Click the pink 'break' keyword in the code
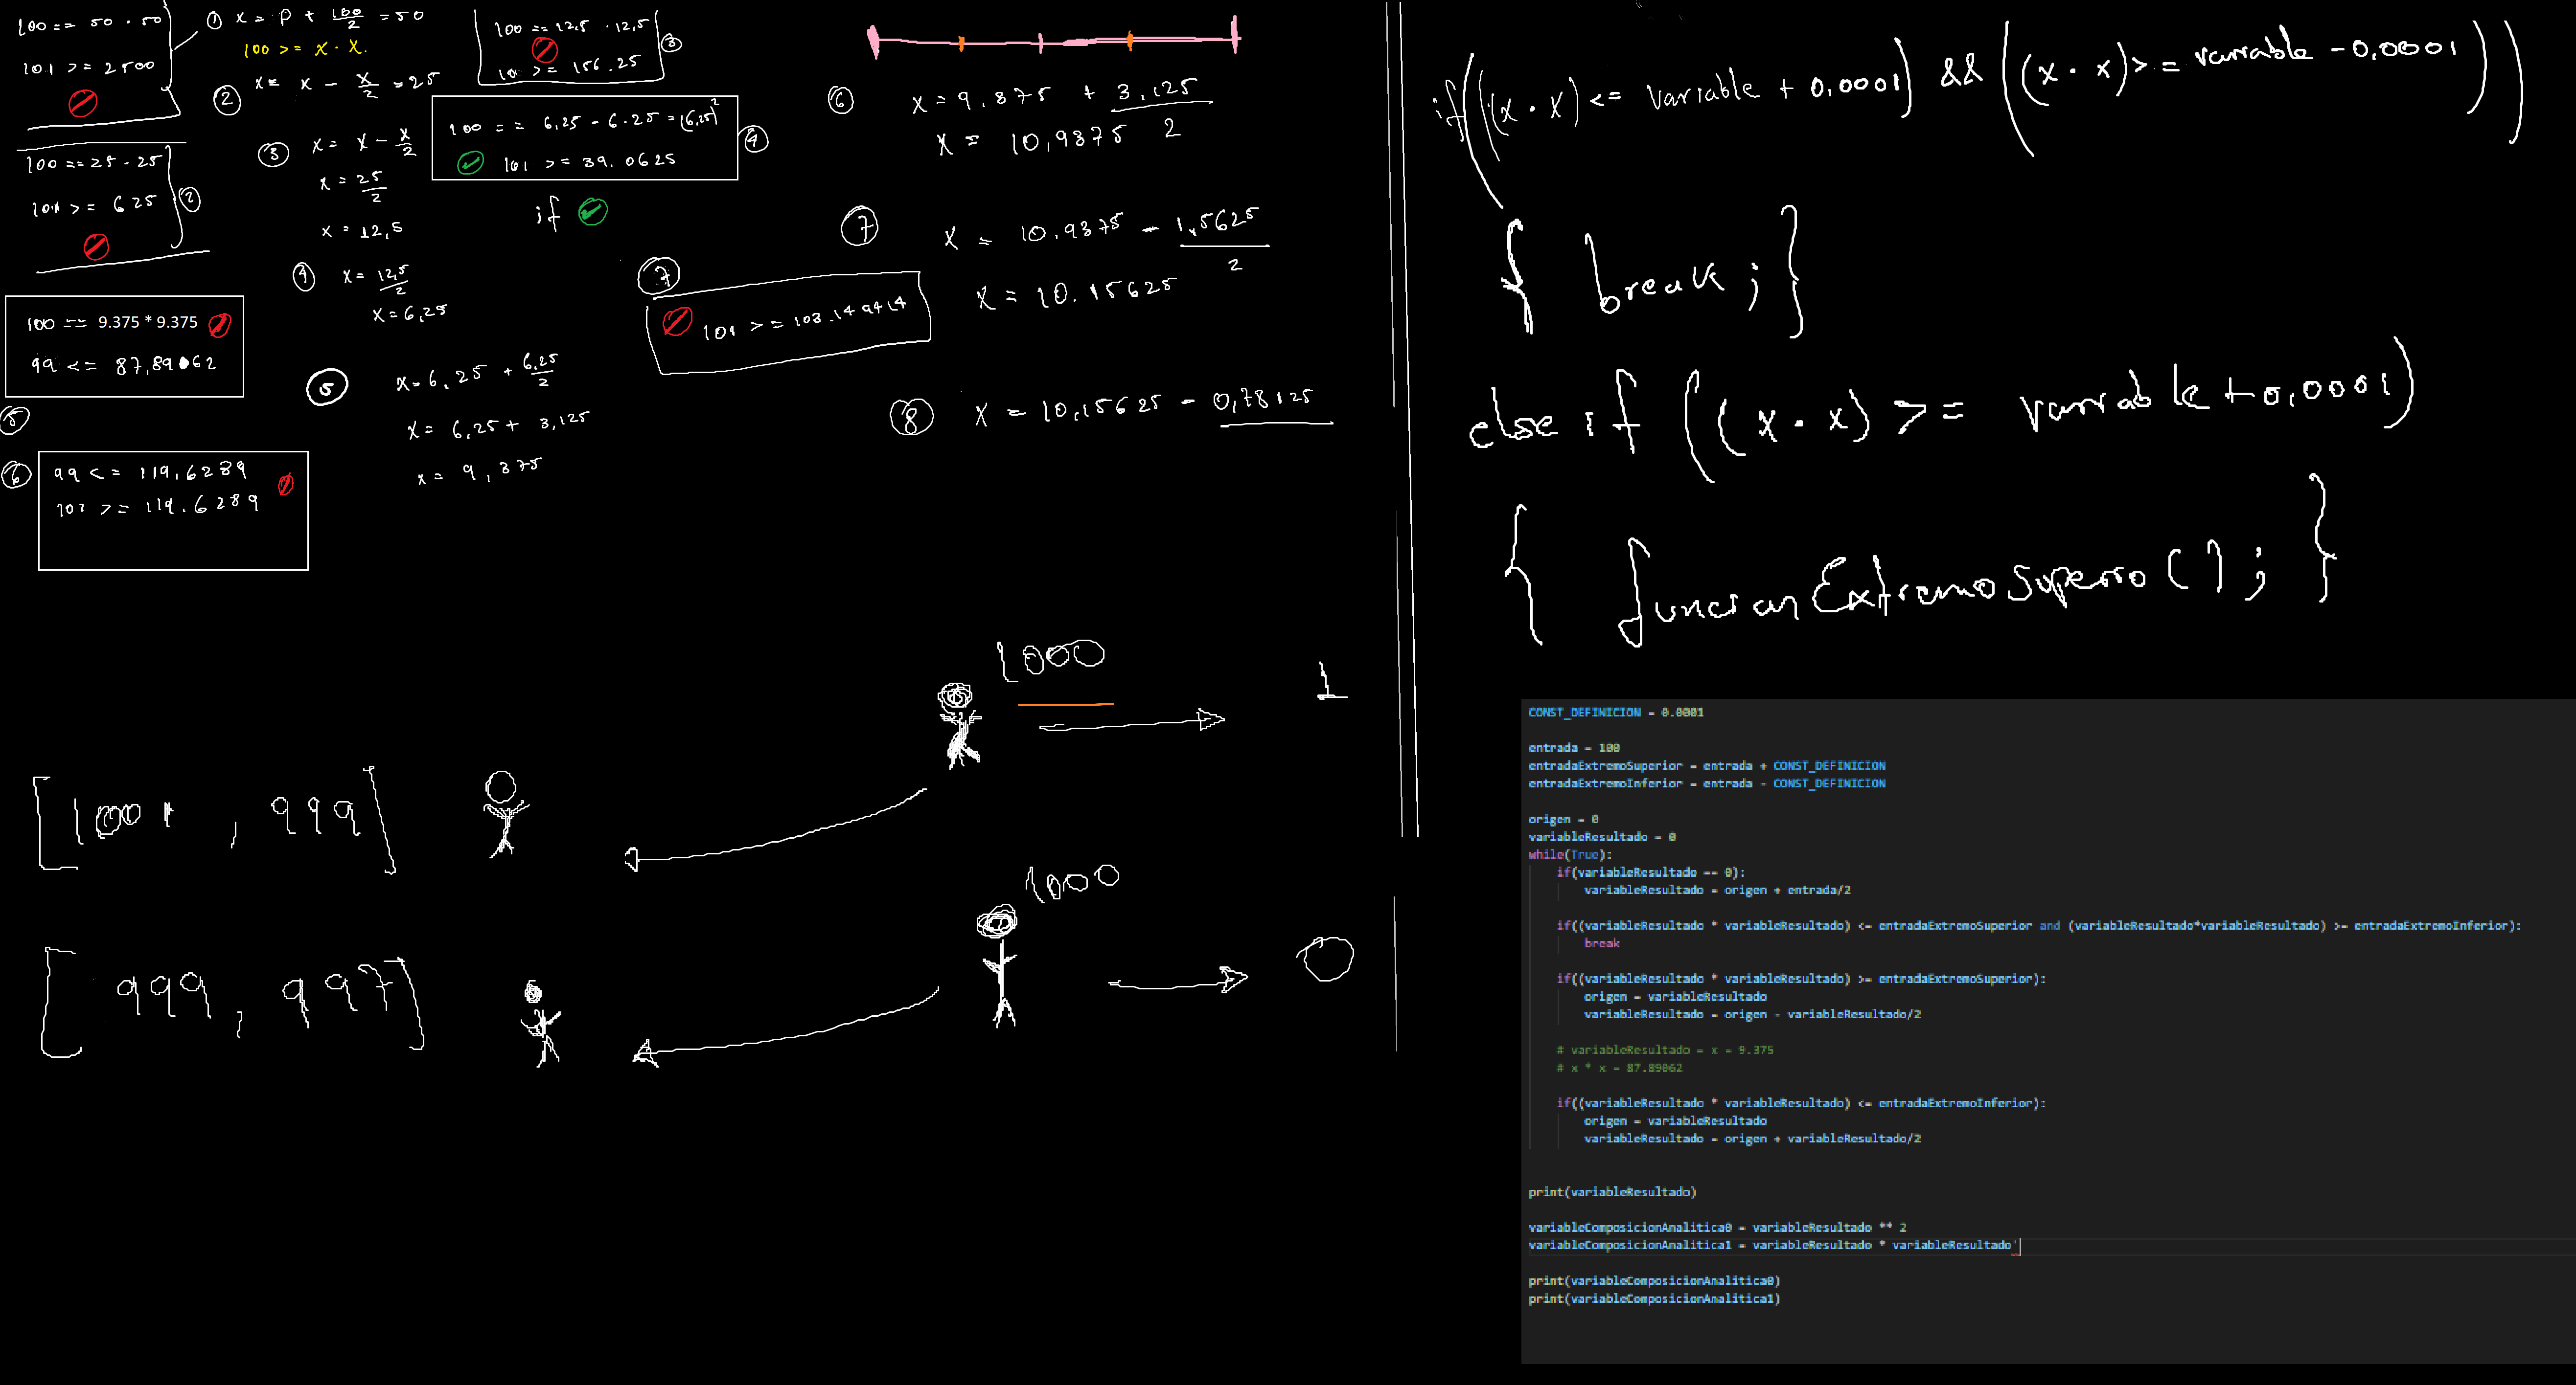Image resolution: width=2576 pixels, height=1385 pixels. (1601, 943)
